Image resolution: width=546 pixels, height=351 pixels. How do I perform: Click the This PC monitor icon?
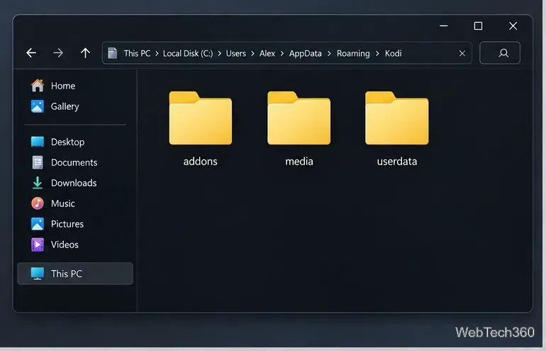[x=38, y=274]
